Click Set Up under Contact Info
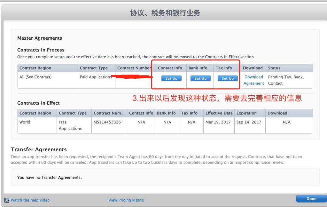Viewport: 327px width, 207px height. 171,78
